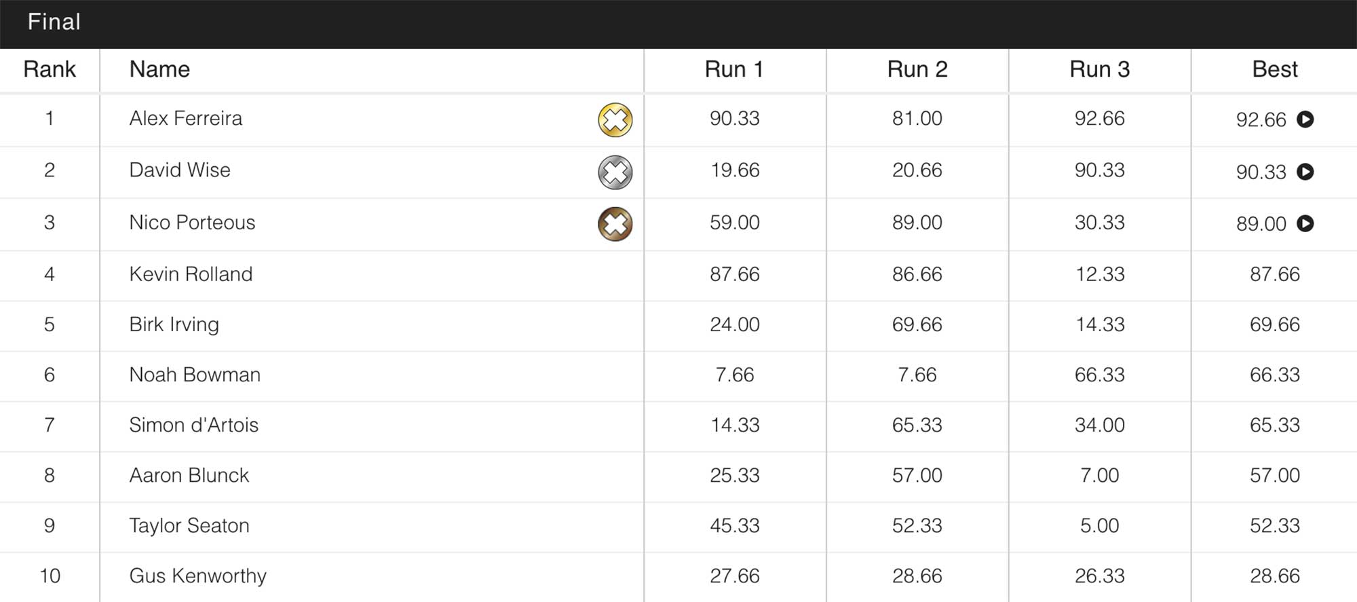
Task: Play Alex Ferreira's best run video
Action: pos(1305,119)
